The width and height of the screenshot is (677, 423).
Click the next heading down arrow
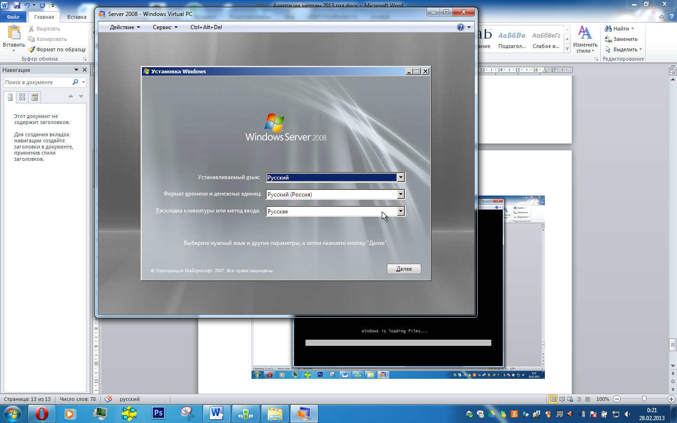point(81,96)
